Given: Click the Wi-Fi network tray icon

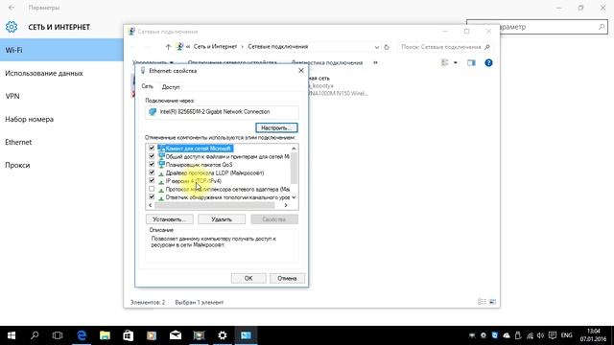Looking at the screenshot, I should click(530, 335).
